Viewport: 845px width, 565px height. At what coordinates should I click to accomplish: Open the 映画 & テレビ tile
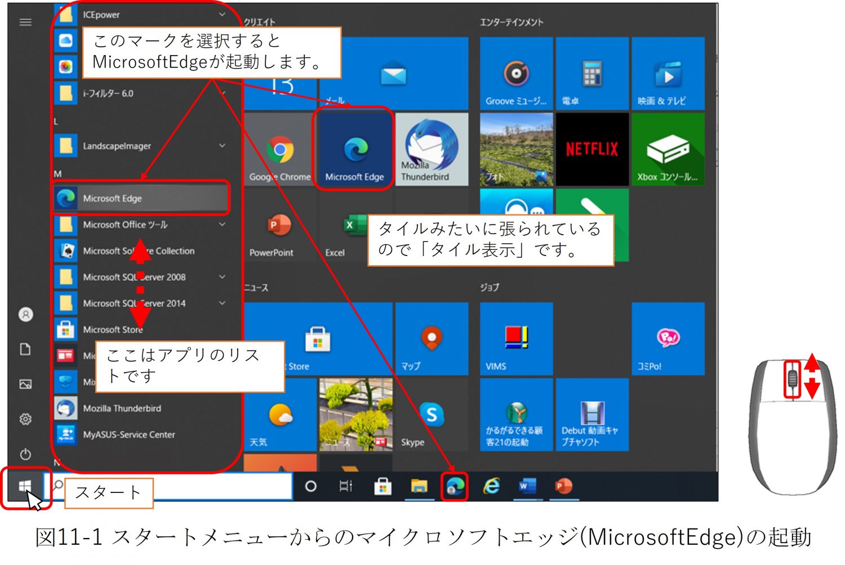tap(668, 73)
